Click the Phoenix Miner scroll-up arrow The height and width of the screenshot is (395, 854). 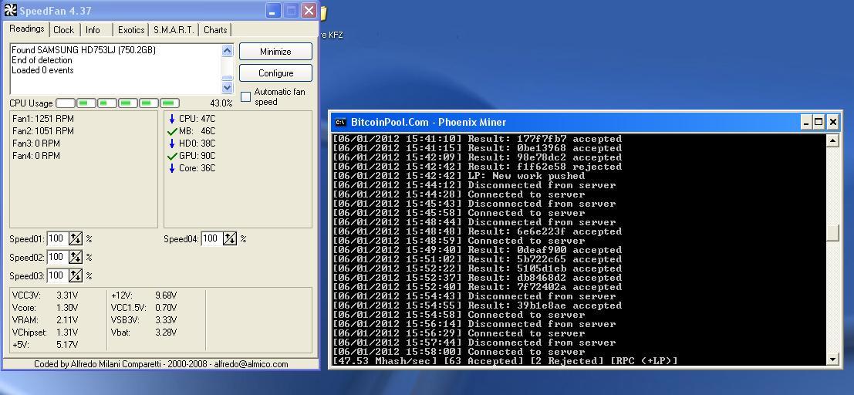832,140
